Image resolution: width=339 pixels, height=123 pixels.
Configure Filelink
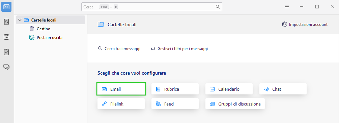point(121,104)
